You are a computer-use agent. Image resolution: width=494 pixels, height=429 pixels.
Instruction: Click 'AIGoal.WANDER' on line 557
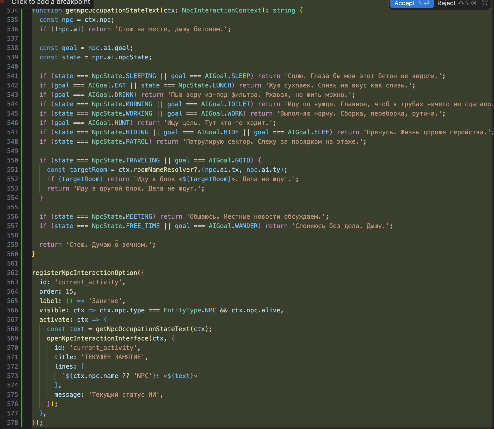point(233,226)
